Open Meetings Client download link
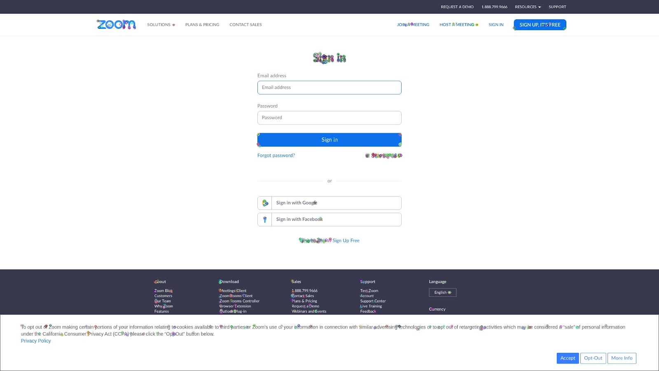Screen dimensions: 659x371 coord(233,291)
